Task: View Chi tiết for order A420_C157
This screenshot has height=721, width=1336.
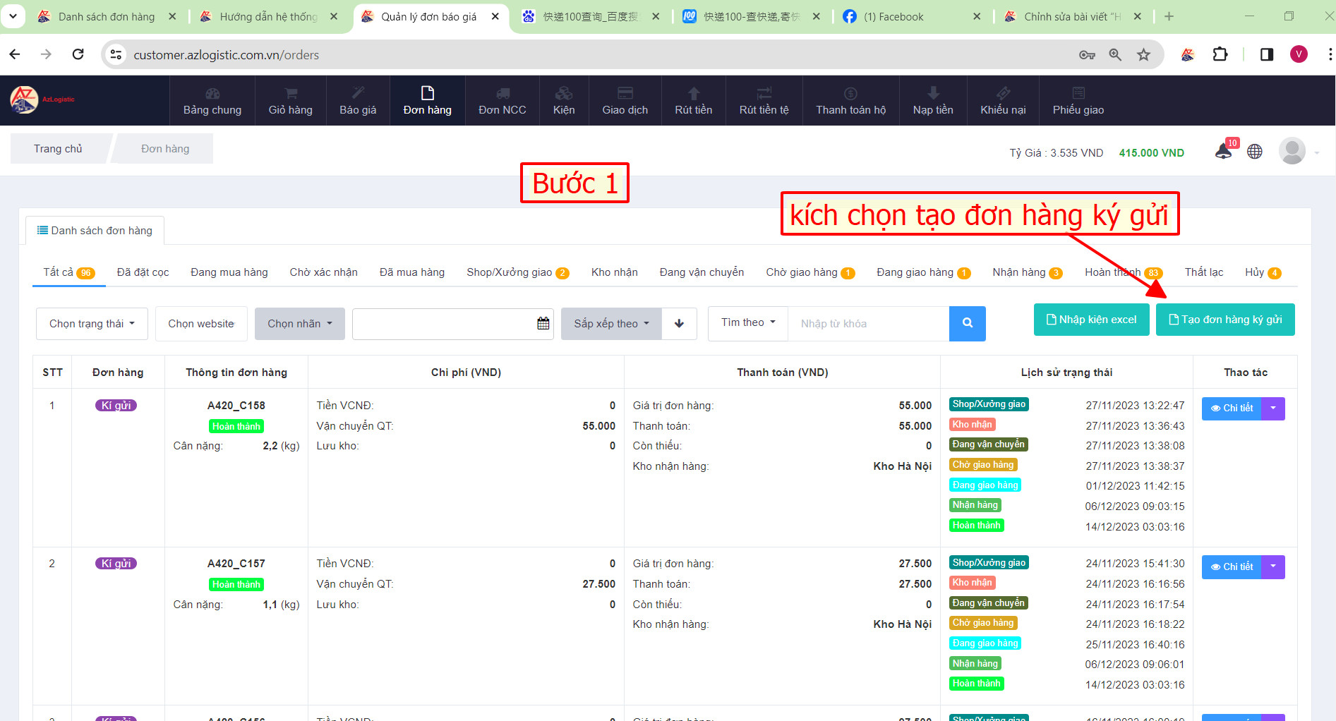Action: tap(1232, 566)
